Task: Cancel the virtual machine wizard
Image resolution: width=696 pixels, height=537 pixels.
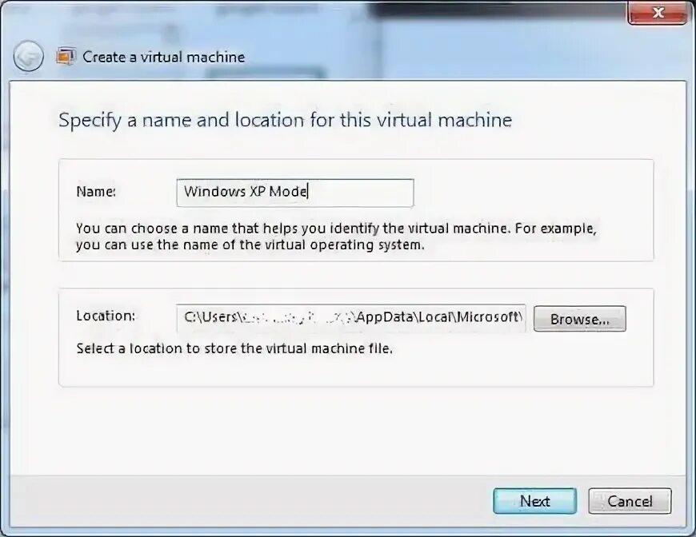Action: coord(630,501)
